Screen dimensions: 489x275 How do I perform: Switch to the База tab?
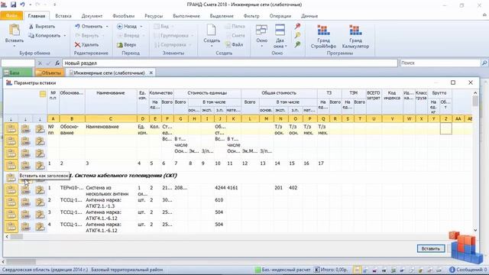click(x=16, y=73)
